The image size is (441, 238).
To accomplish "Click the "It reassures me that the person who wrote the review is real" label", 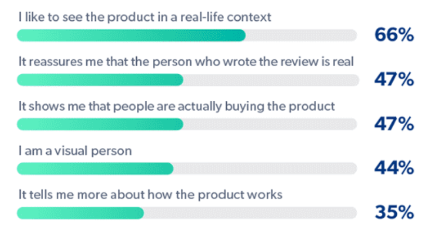I will pyautogui.click(x=186, y=62).
